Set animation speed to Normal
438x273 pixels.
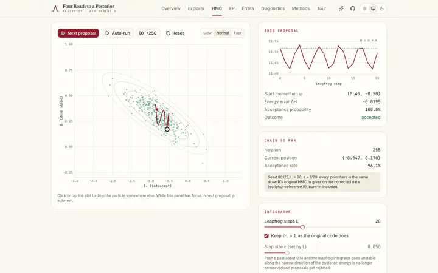pyautogui.click(x=223, y=33)
